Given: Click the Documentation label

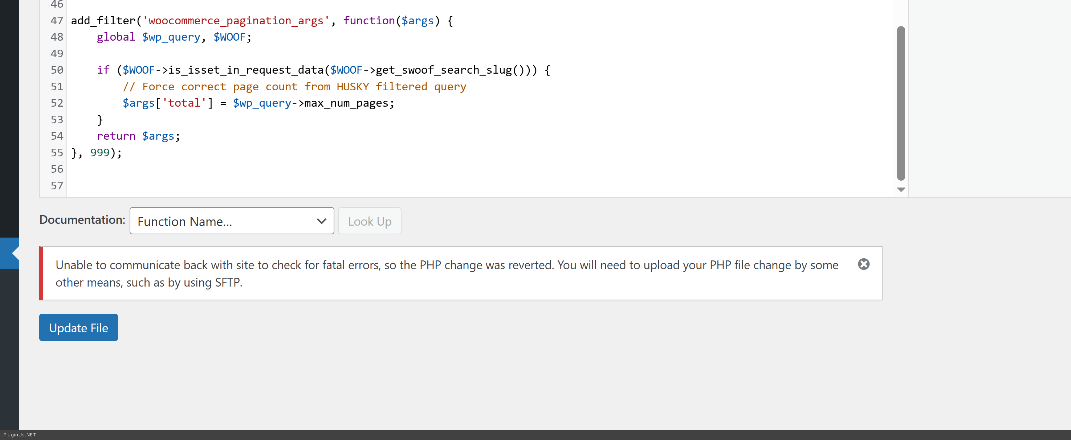Looking at the screenshot, I should coord(82,220).
